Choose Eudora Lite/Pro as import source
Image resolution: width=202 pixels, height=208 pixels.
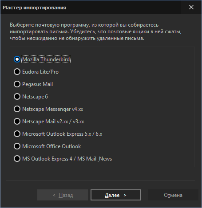click(x=17, y=72)
